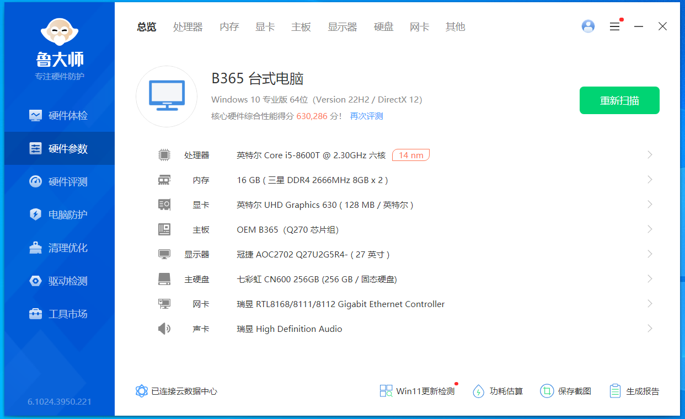This screenshot has height=419, width=685.
Task: Open 硬件评测 in the sidebar
Action: [x=60, y=181]
